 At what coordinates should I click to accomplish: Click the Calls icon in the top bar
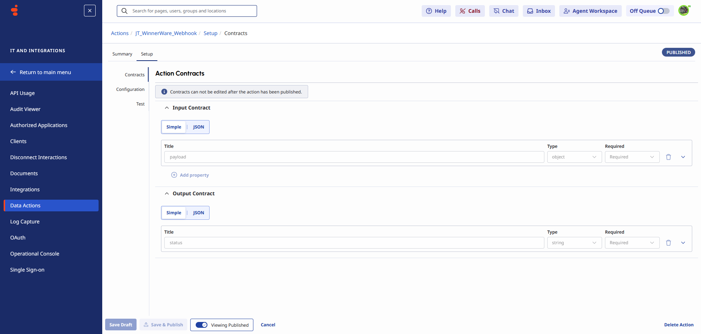[470, 11]
